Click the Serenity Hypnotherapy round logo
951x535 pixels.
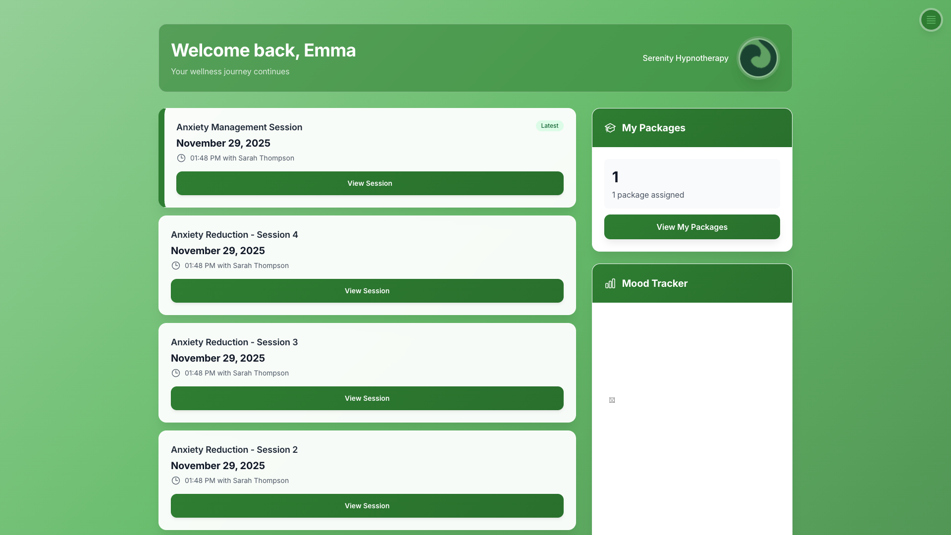[758, 58]
